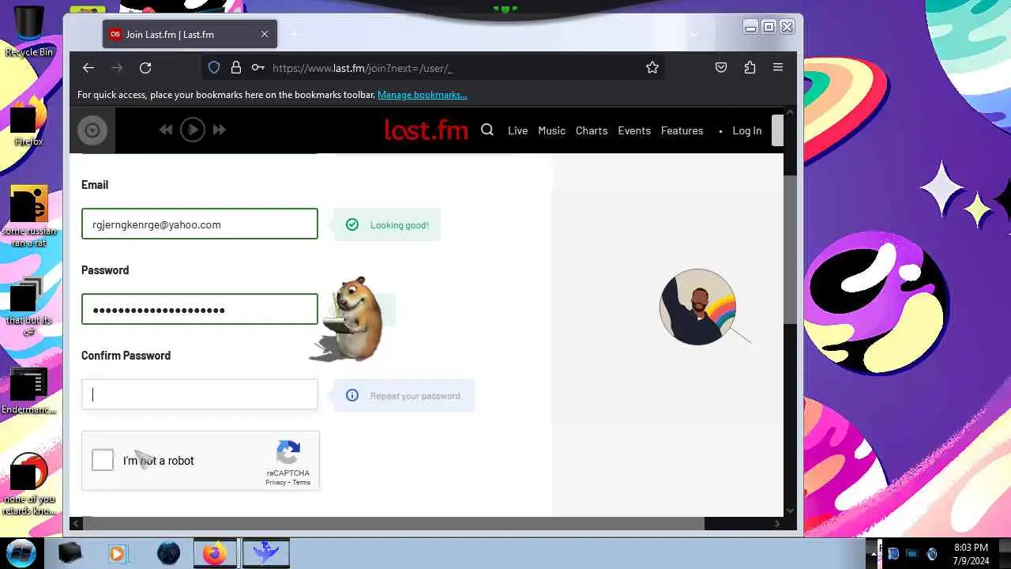The width and height of the screenshot is (1011, 569).
Task: Focus the Confirm Password field
Action: tap(200, 395)
